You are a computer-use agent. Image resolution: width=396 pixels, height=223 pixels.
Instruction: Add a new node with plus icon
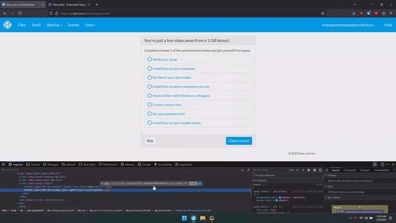pyautogui.click(x=243, y=170)
